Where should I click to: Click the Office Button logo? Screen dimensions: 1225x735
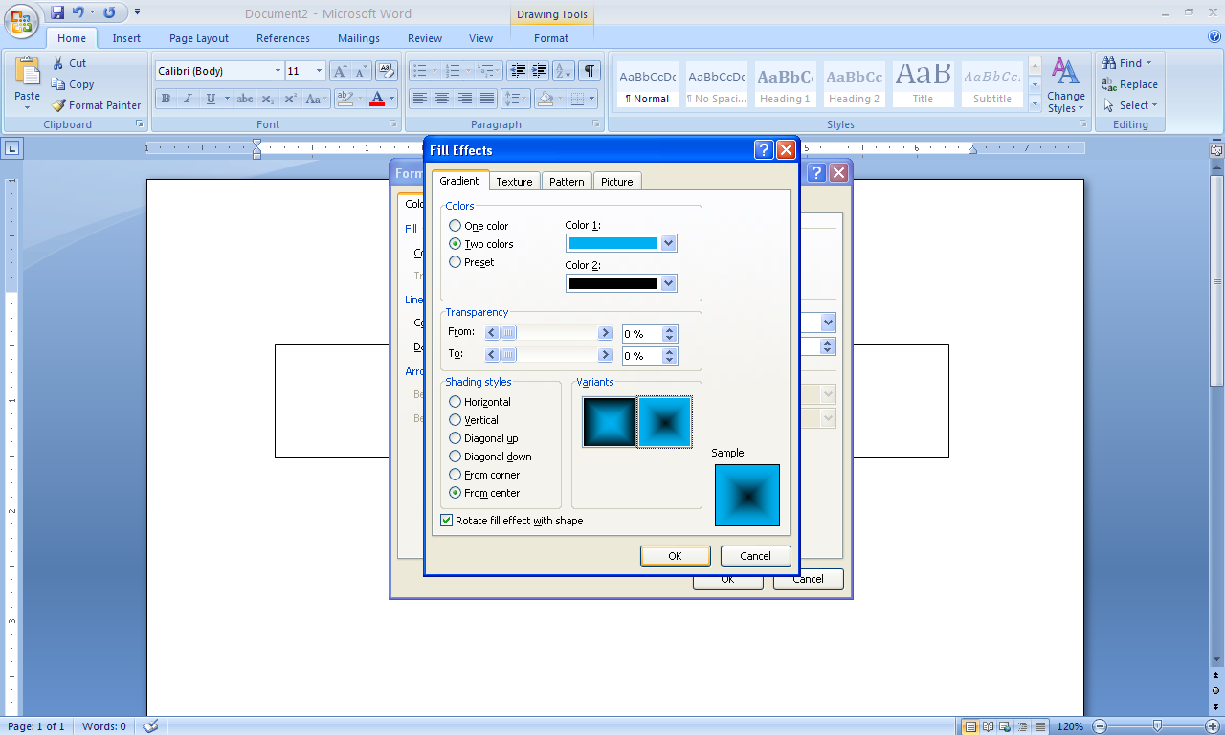coord(22,20)
